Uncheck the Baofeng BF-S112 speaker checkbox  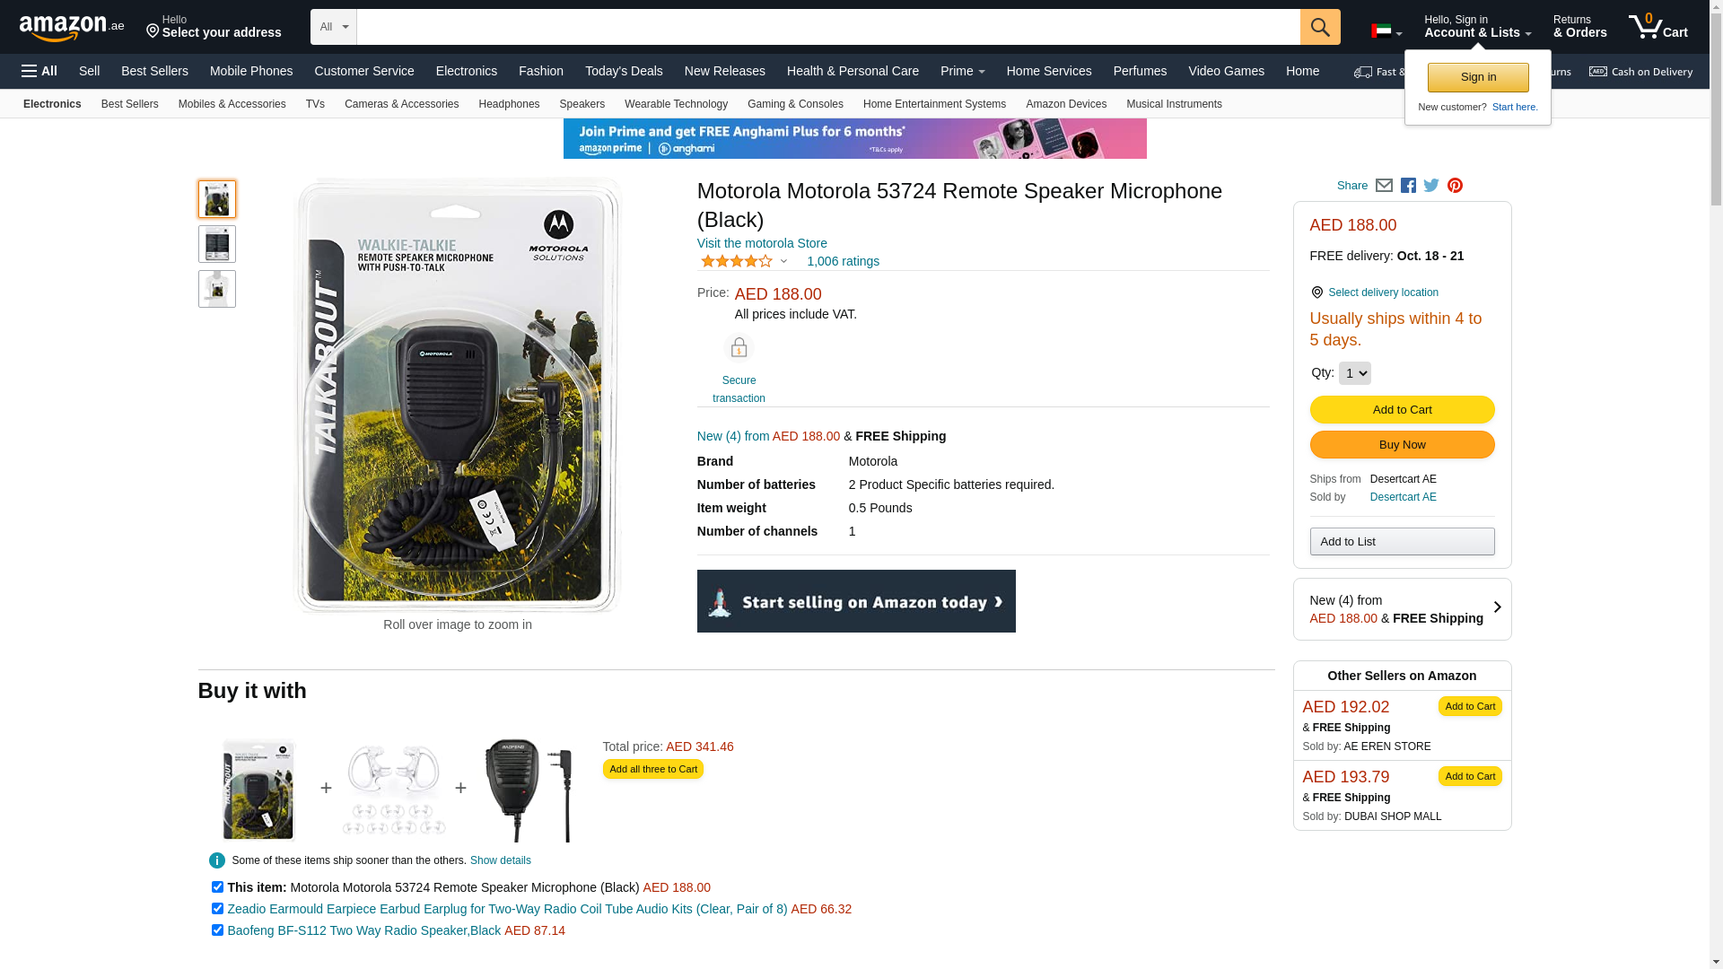[x=217, y=930]
